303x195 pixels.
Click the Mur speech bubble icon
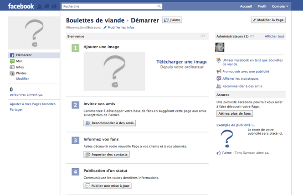click(x=12, y=61)
